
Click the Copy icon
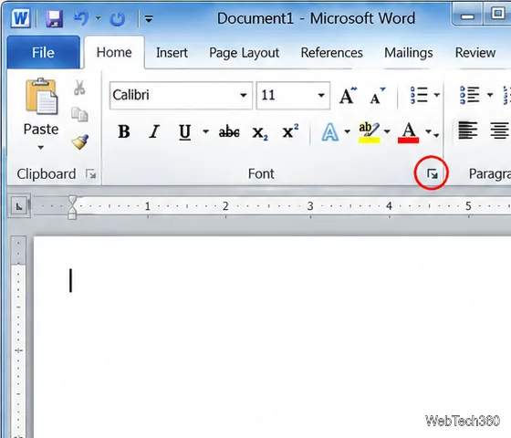79,114
